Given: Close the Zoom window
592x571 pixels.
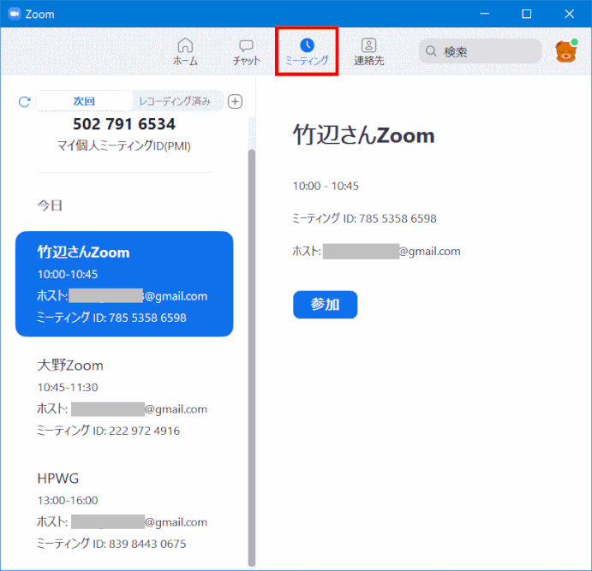Looking at the screenshot, I should (570, 14).
